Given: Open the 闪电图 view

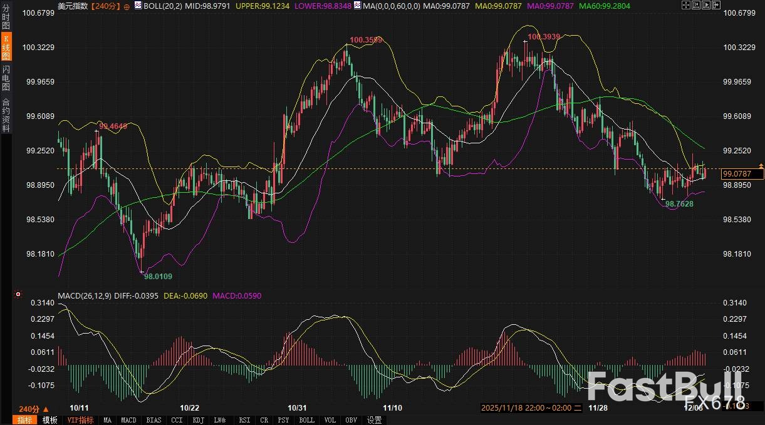Looking at the screenshot, I should click(6, 78).
